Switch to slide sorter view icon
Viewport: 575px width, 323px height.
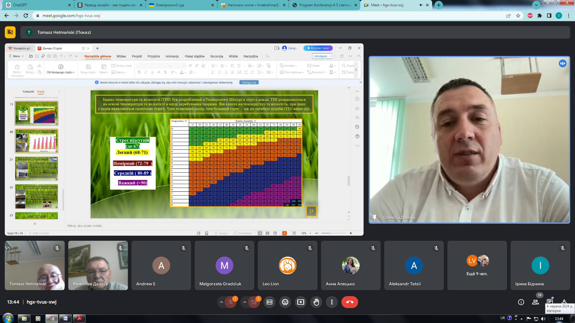(267, 233)
